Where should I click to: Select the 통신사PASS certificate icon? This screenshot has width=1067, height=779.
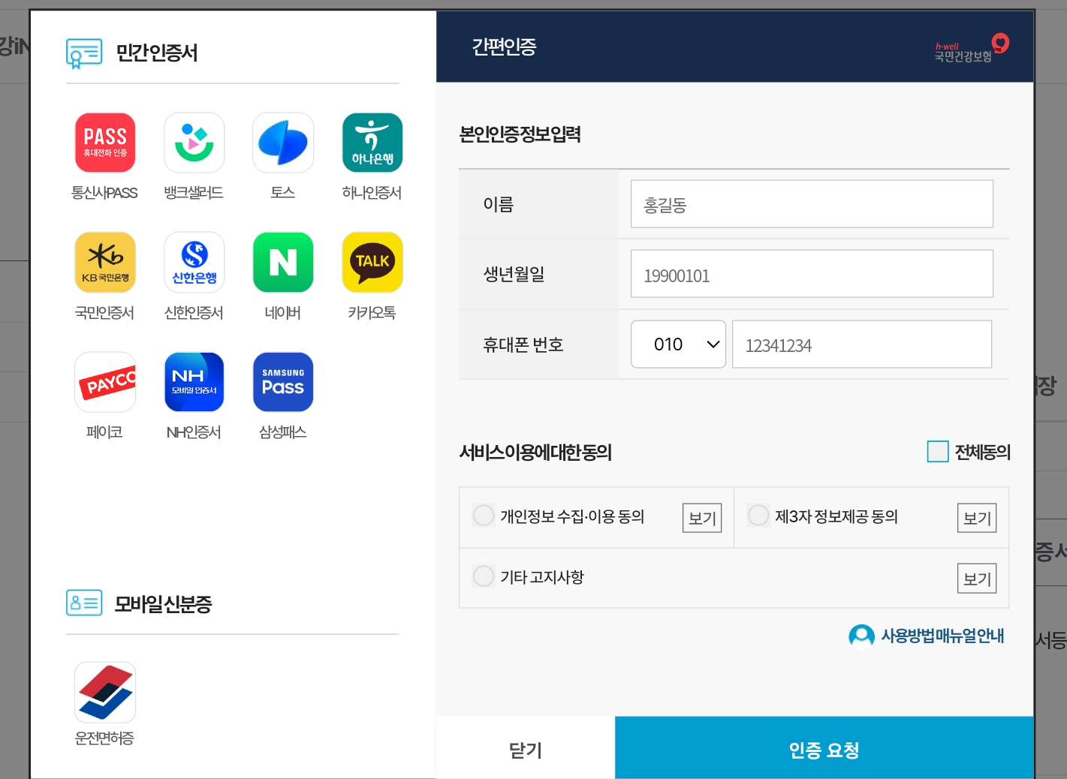point(105,143)
